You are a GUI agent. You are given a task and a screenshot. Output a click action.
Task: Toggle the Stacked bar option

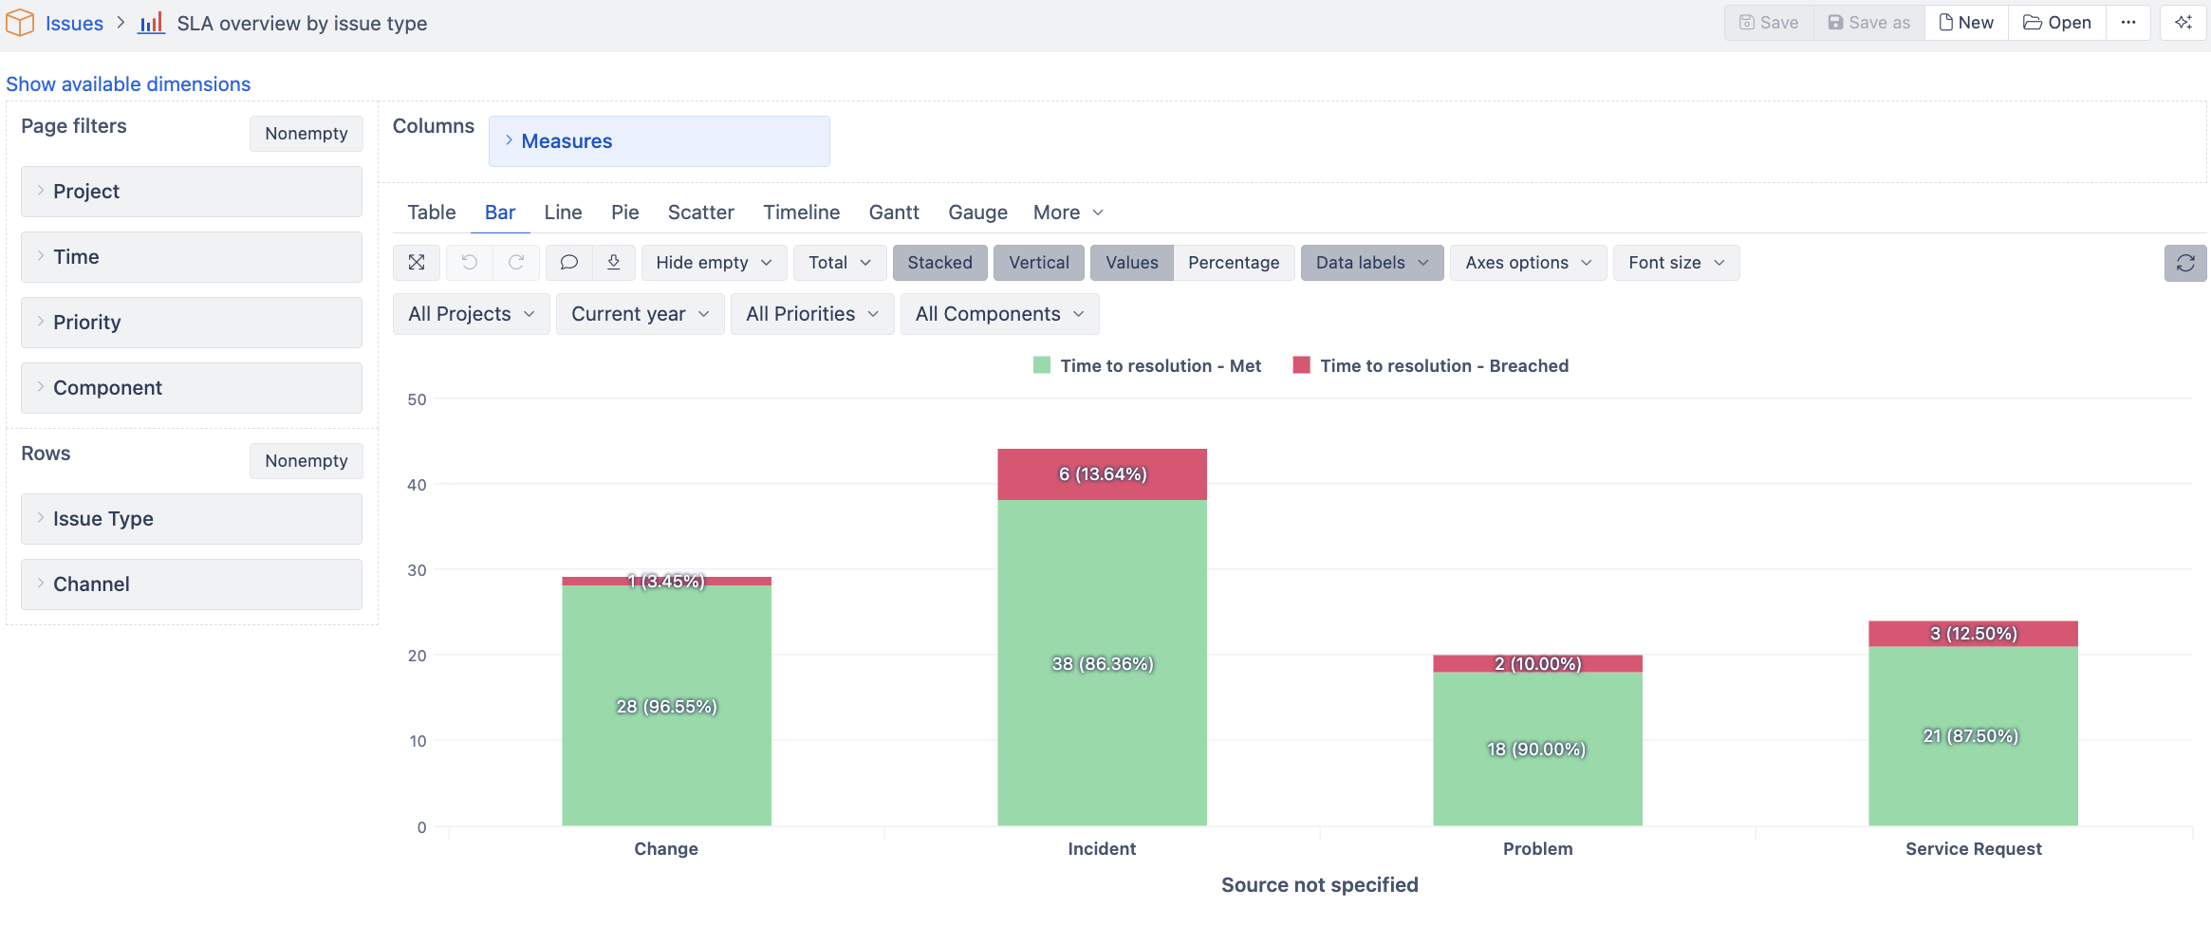point(939,263)
